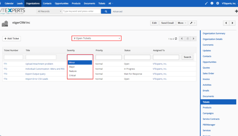
Task: Select Critical severity option
Action: [80, 75]
